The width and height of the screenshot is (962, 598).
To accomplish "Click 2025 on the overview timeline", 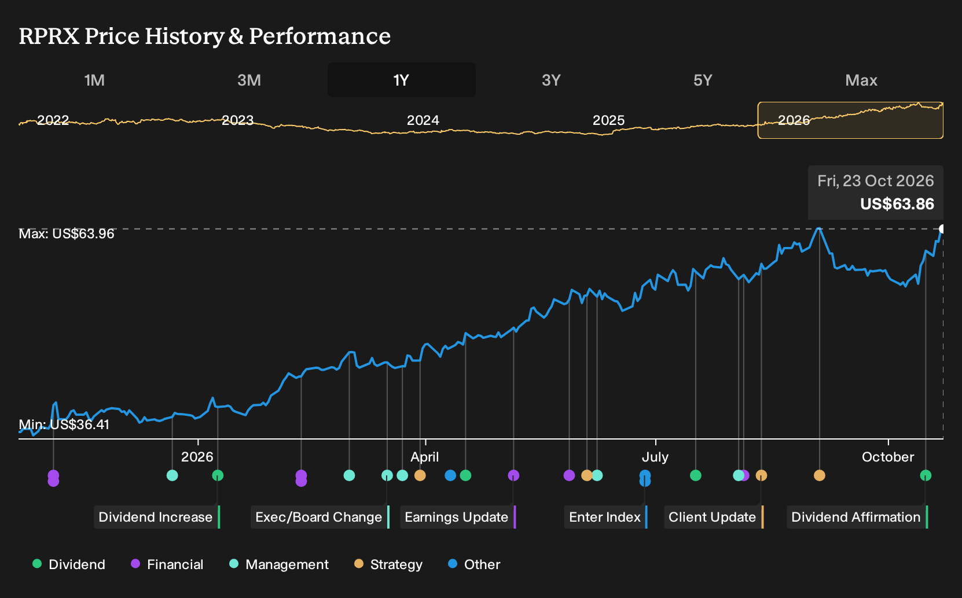I will (x=609, y=120).
